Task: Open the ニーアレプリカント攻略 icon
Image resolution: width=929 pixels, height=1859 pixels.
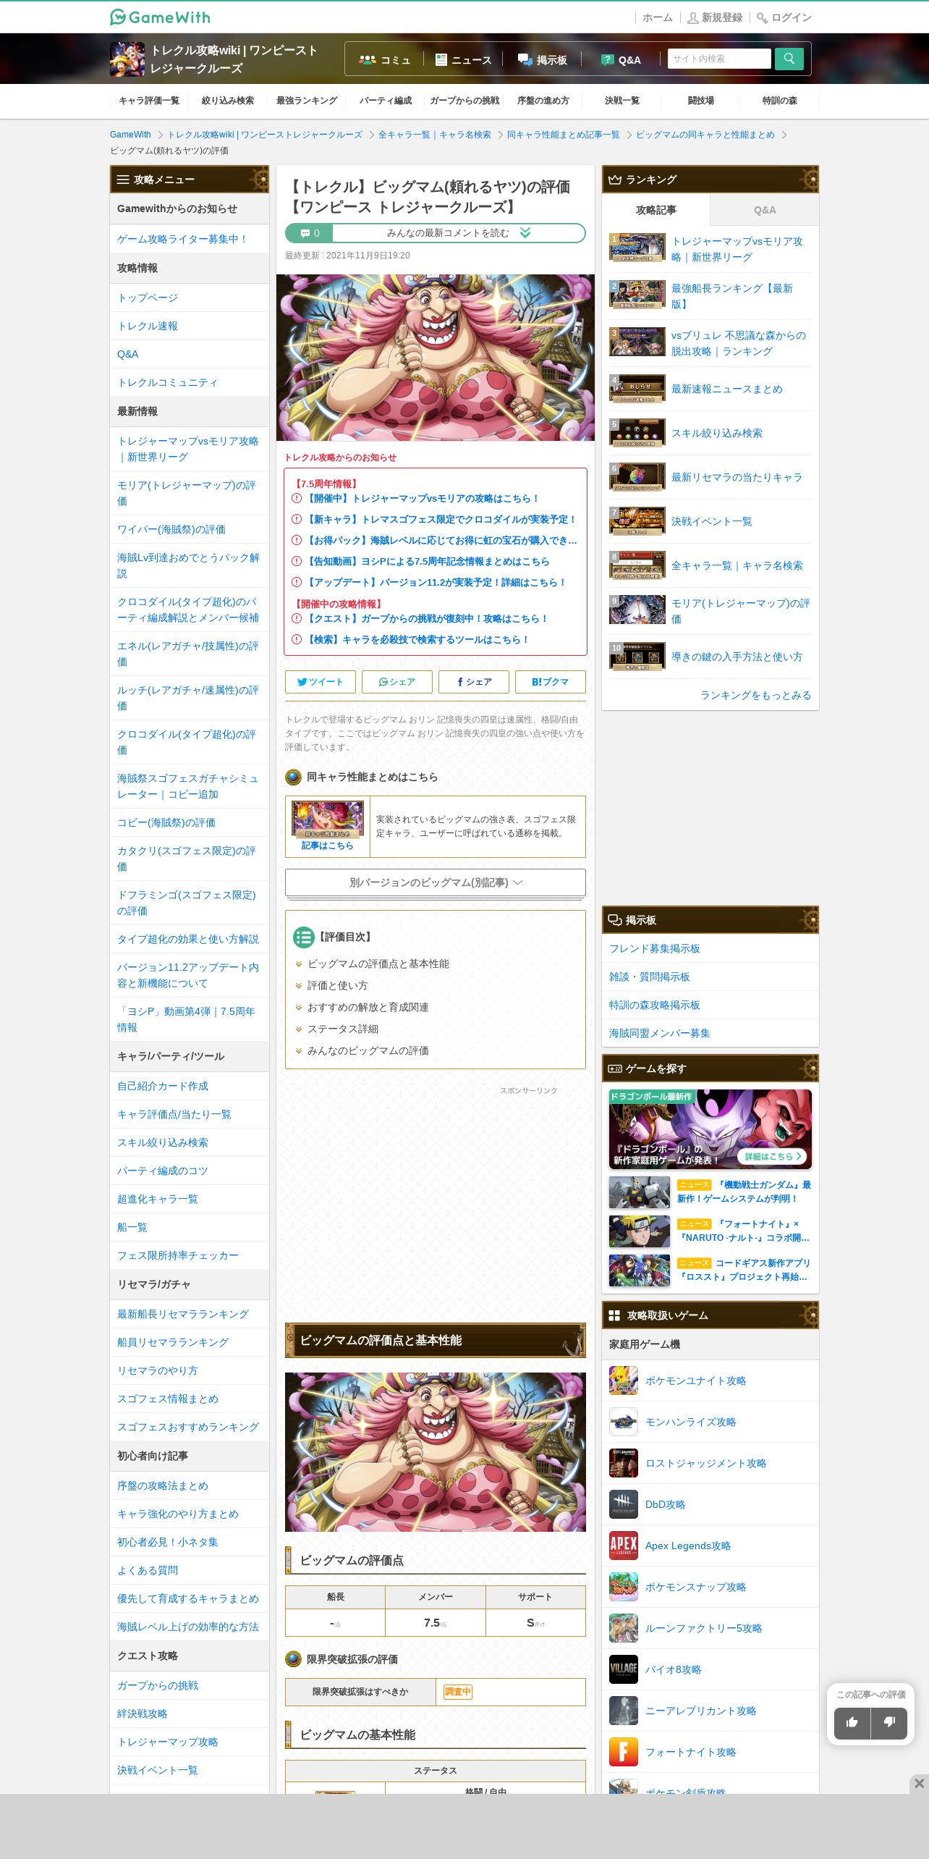Action: click(623, 1711)
